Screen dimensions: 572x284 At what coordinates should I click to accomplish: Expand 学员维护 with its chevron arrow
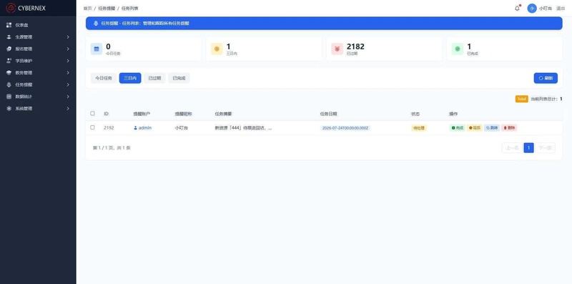(68, 61)
